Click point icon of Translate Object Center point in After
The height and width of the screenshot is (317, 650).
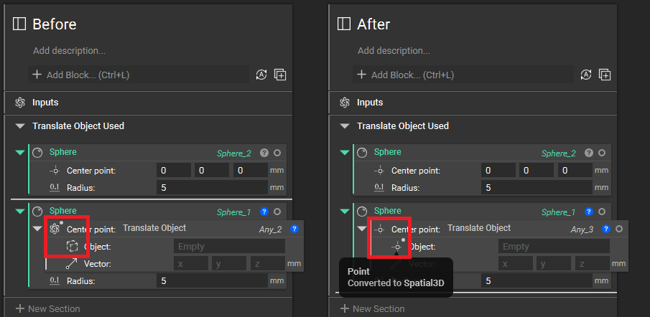tap(379, 229)
